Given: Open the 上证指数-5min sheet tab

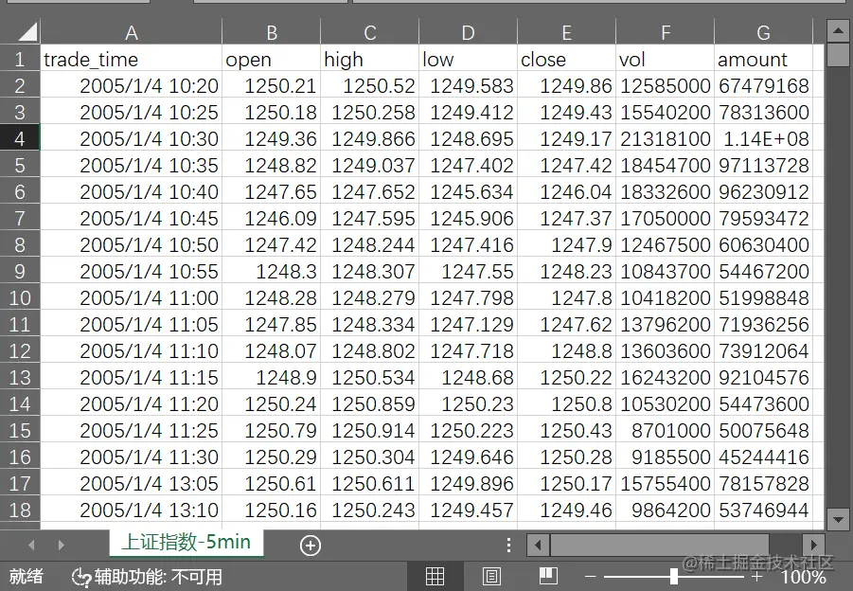Looking at the screenshot, I should [187, 542].
